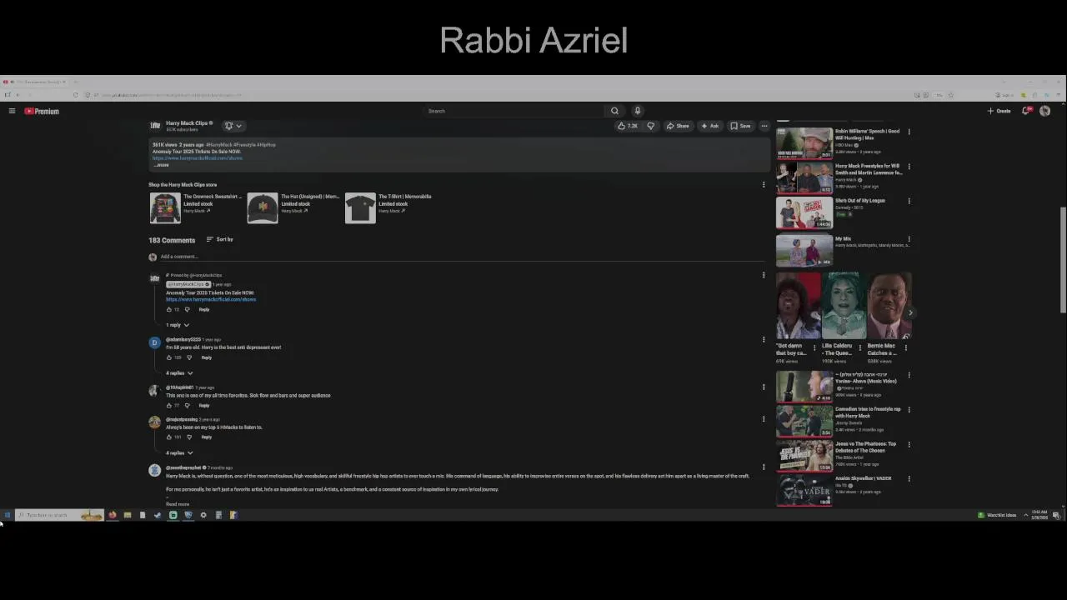Screen dimensions: 1067x600
Task: Reply to the pinned HarryMackClips comment
Action: click(204, 309)
